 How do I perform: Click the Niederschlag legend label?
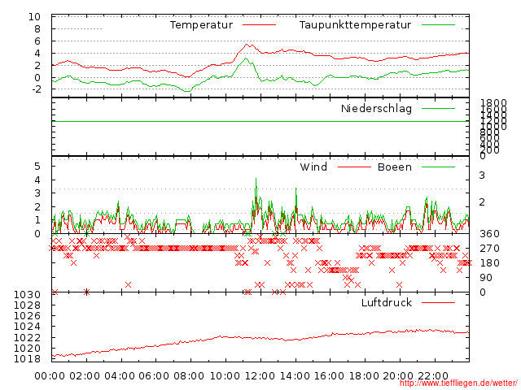click(376, 108)
